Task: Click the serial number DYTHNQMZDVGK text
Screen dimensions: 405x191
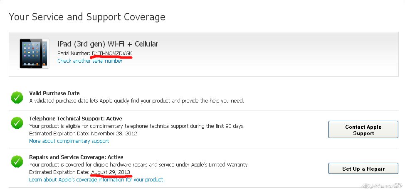Action: point(112,54)
